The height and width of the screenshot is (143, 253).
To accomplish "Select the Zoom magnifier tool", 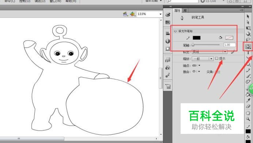I will click(x=248, y=119).
